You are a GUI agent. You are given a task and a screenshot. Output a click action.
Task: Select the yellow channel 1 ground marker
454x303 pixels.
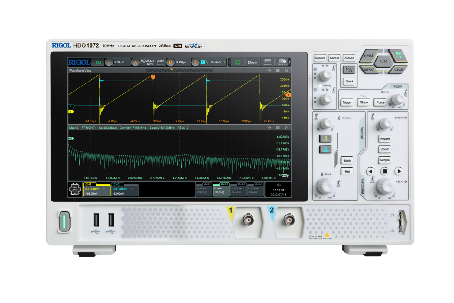[71, 112]
